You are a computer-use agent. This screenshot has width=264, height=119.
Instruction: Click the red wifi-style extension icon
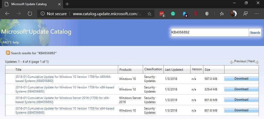pos(195,14)
